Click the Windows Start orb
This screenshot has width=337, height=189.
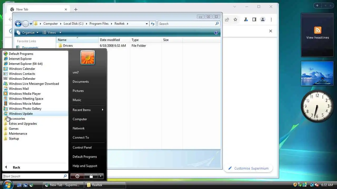pos(8,185)
